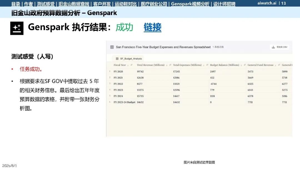Image resolution: width=300 pixels, height=169 pixels.
Task: Open the SF_Budget_Analysis sheet tab
Action: tap(129, 58)
